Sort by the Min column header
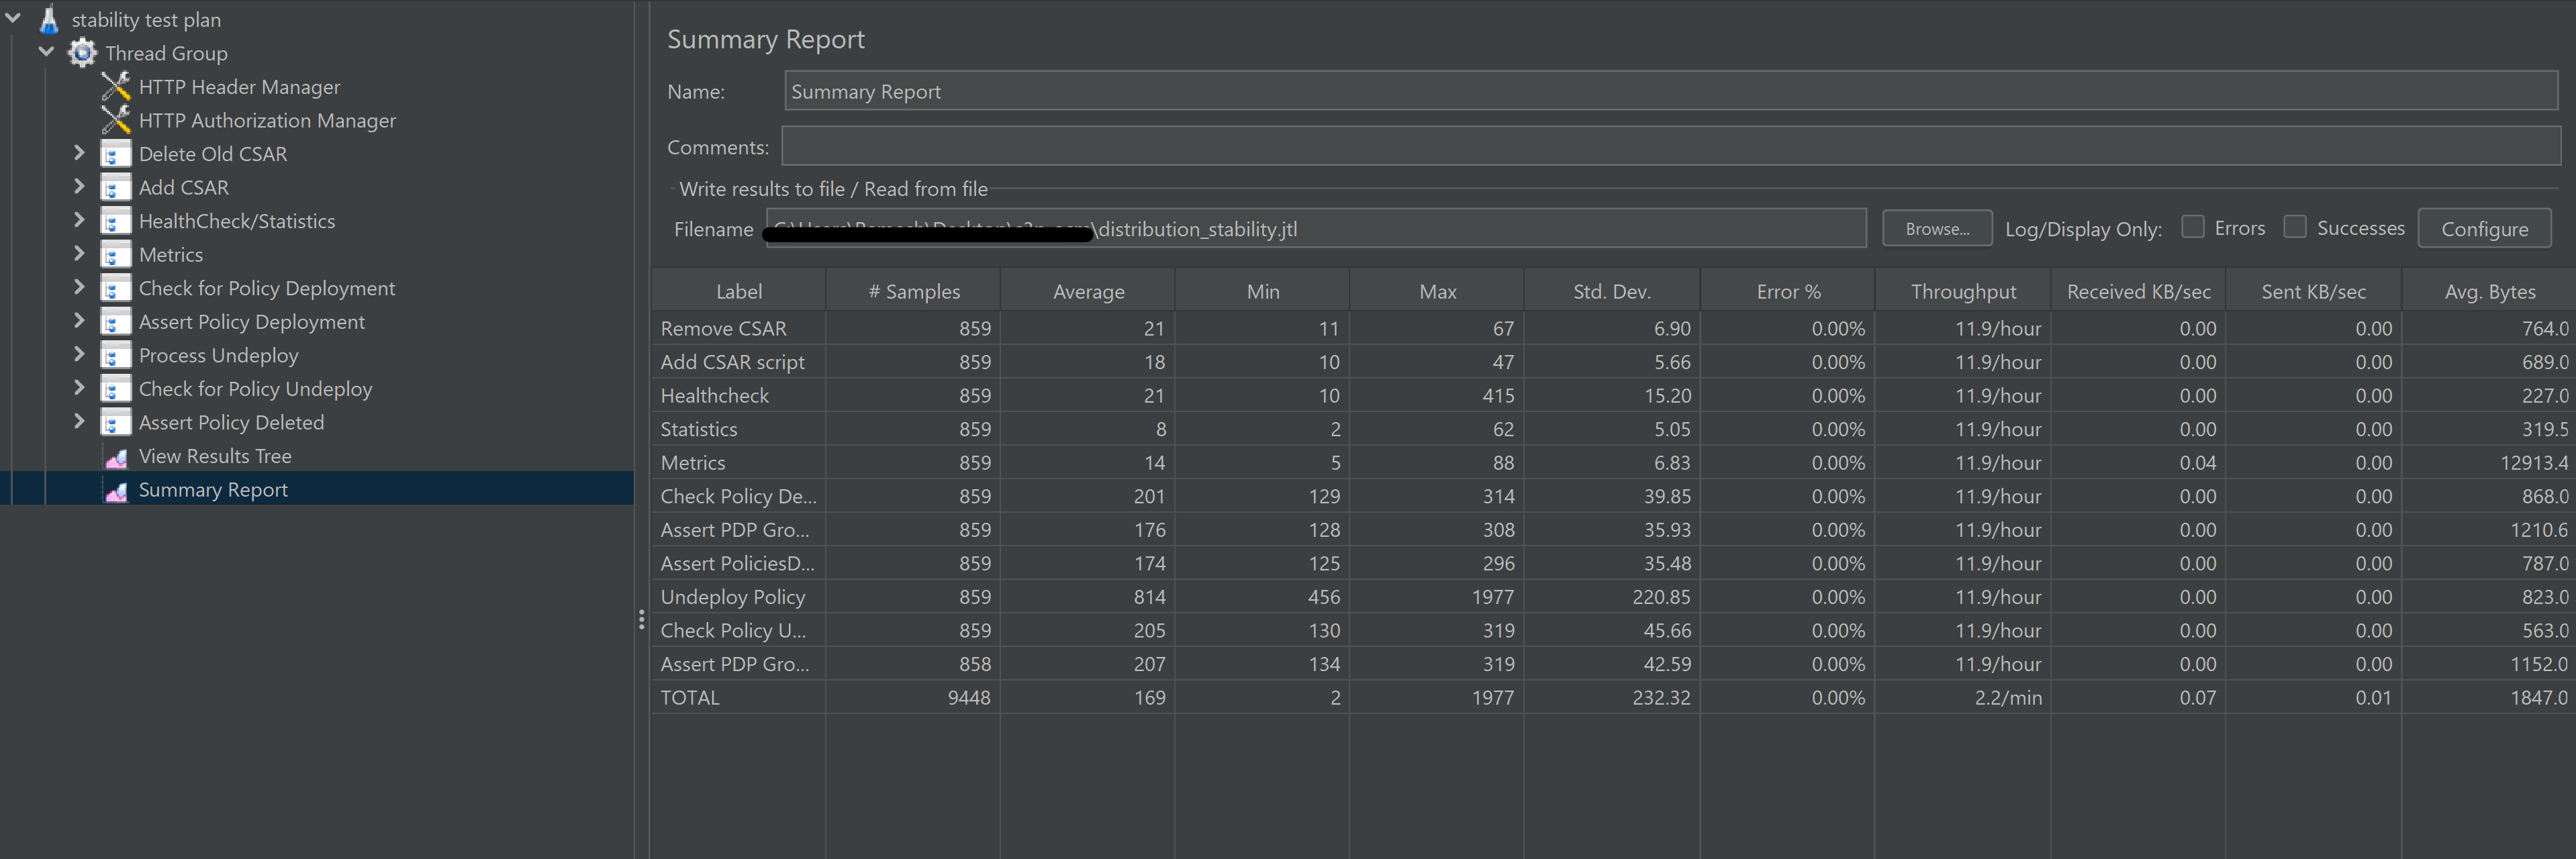Viewport: 2576px width, 859px height. pyautogui.click(x=1263, y=291)
